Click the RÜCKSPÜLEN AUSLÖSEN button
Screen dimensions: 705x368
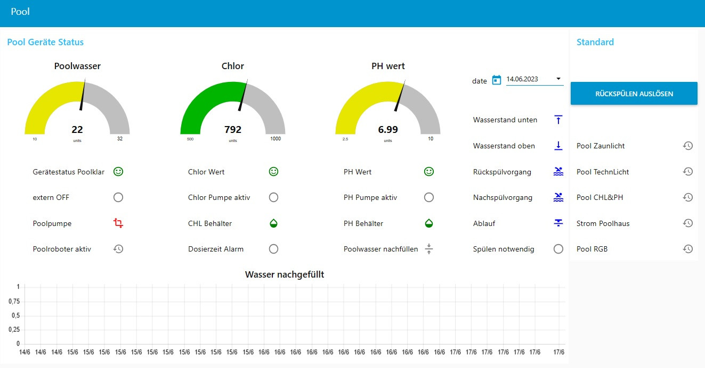pyautogui.click(x=634, y=94)
